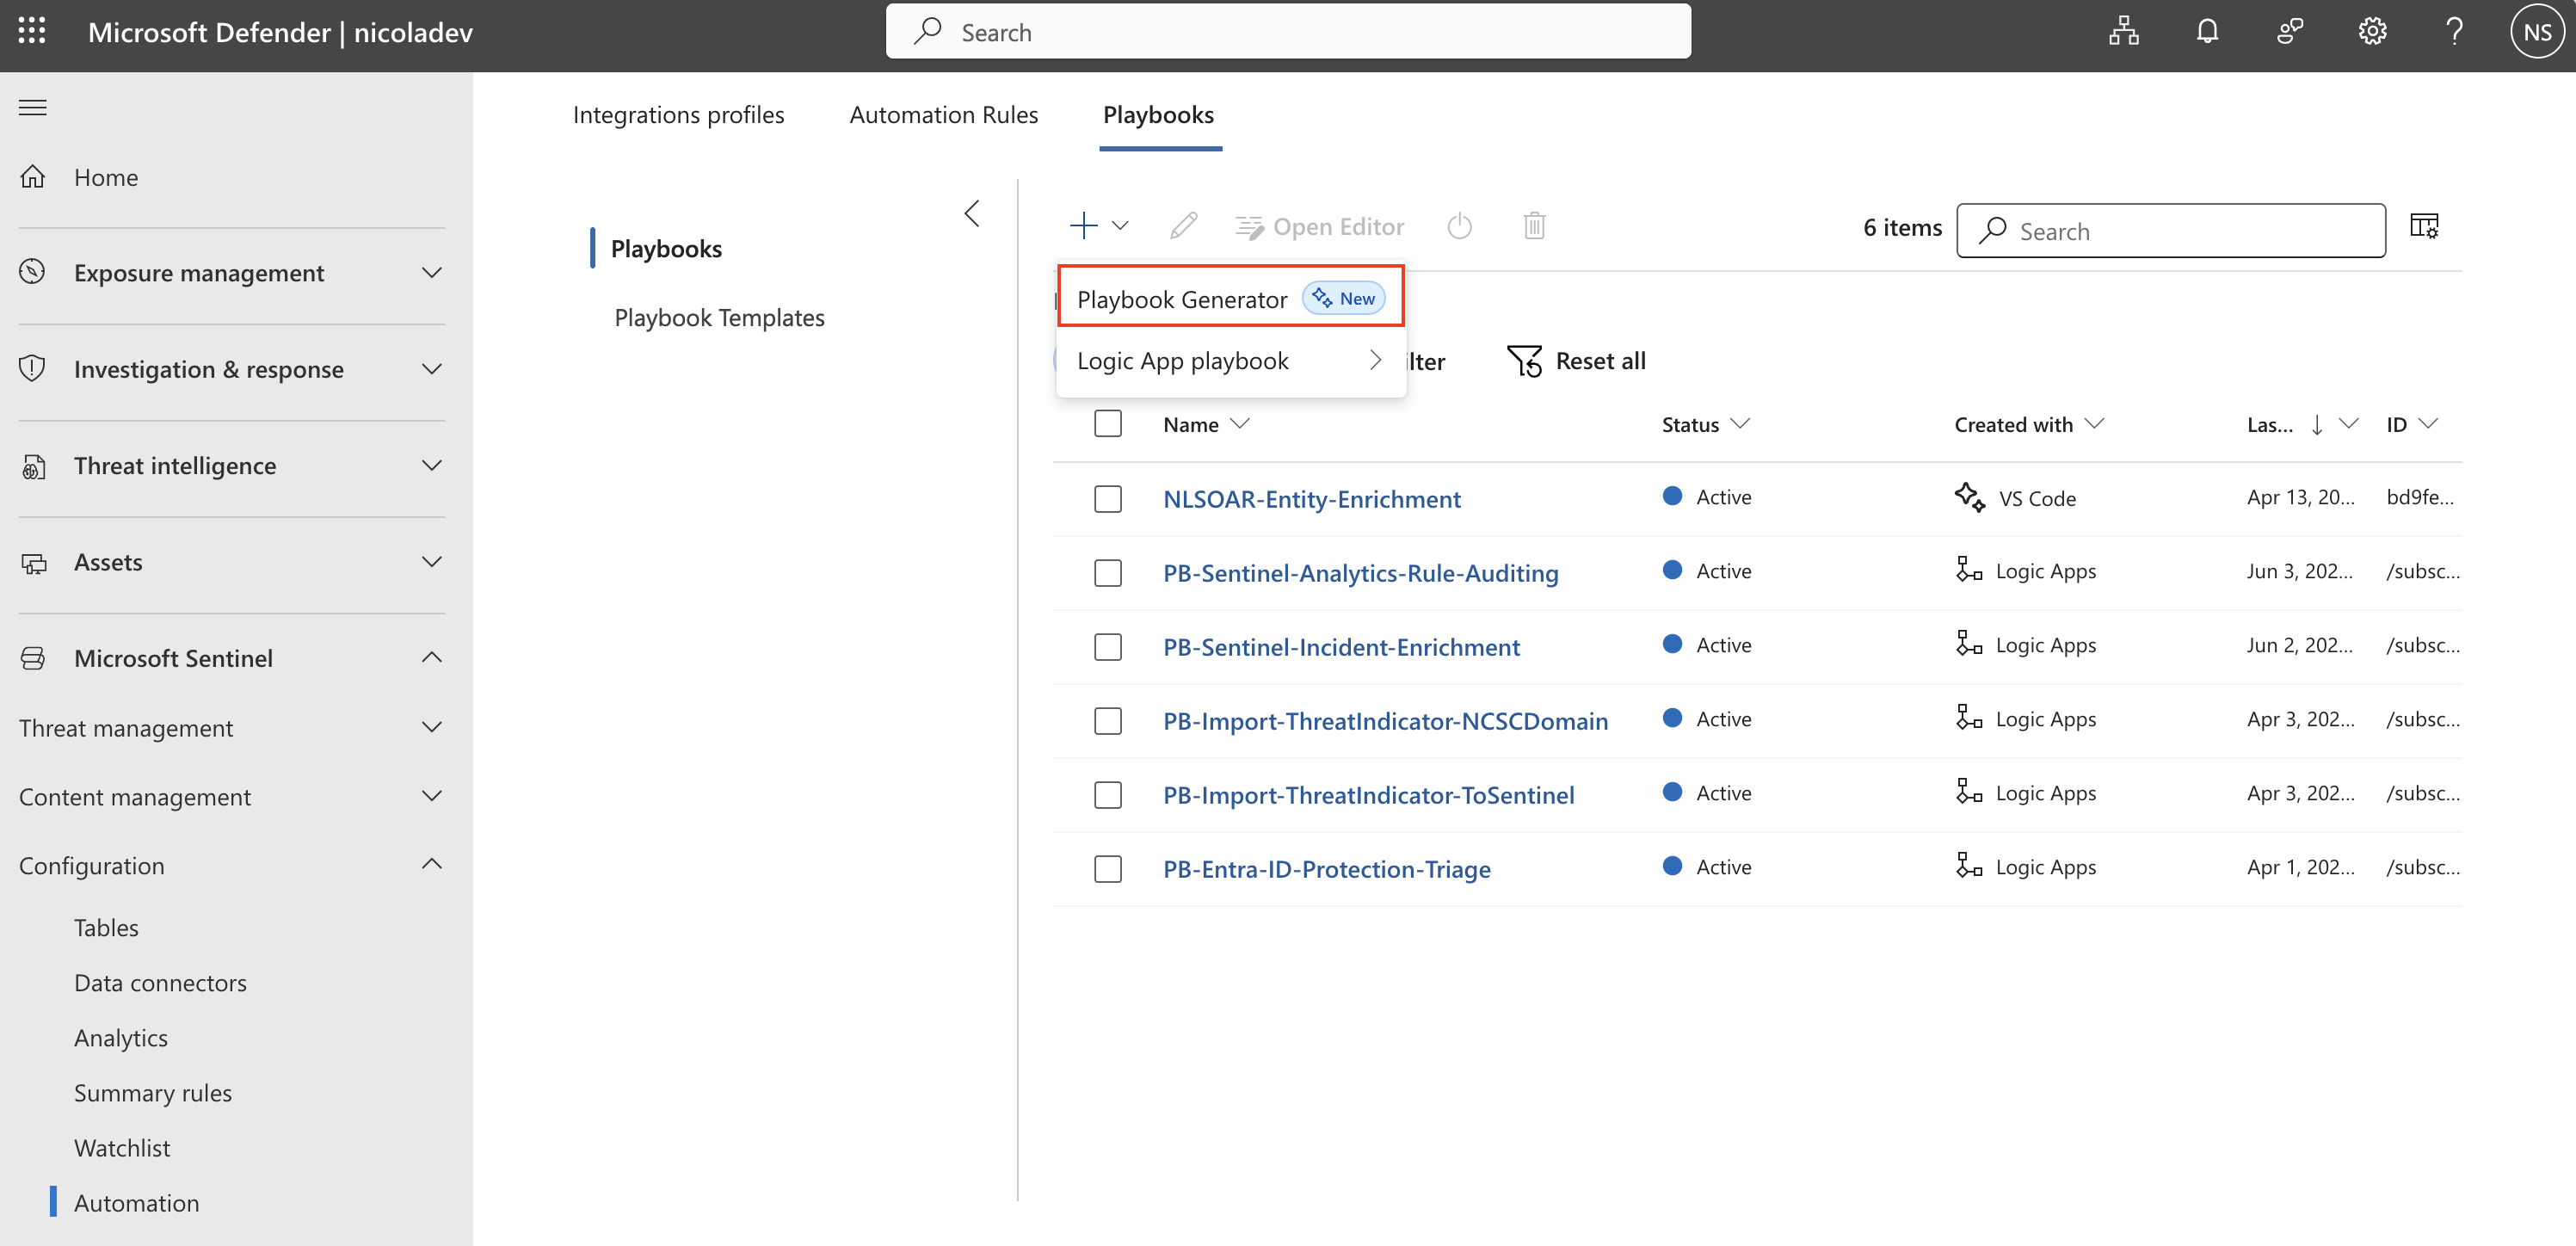Open the NS account avatar
2576x1246 pixels.
coord(2537,32)
